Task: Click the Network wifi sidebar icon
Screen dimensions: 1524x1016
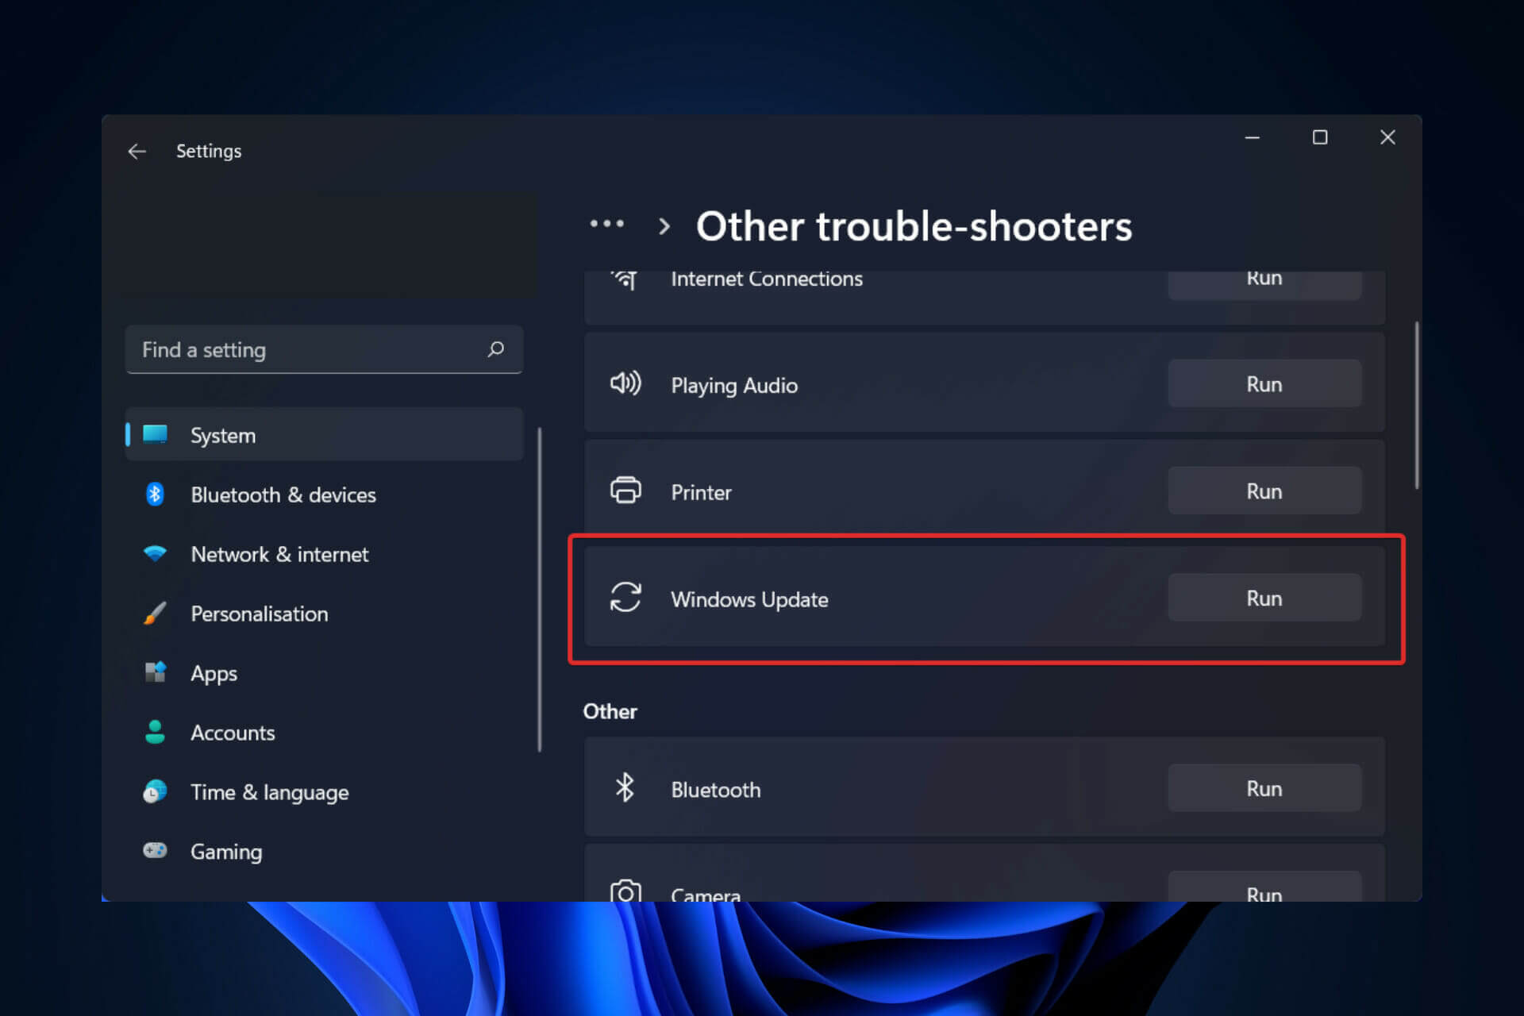Action: pyautogui.click(x=155, y=553)
